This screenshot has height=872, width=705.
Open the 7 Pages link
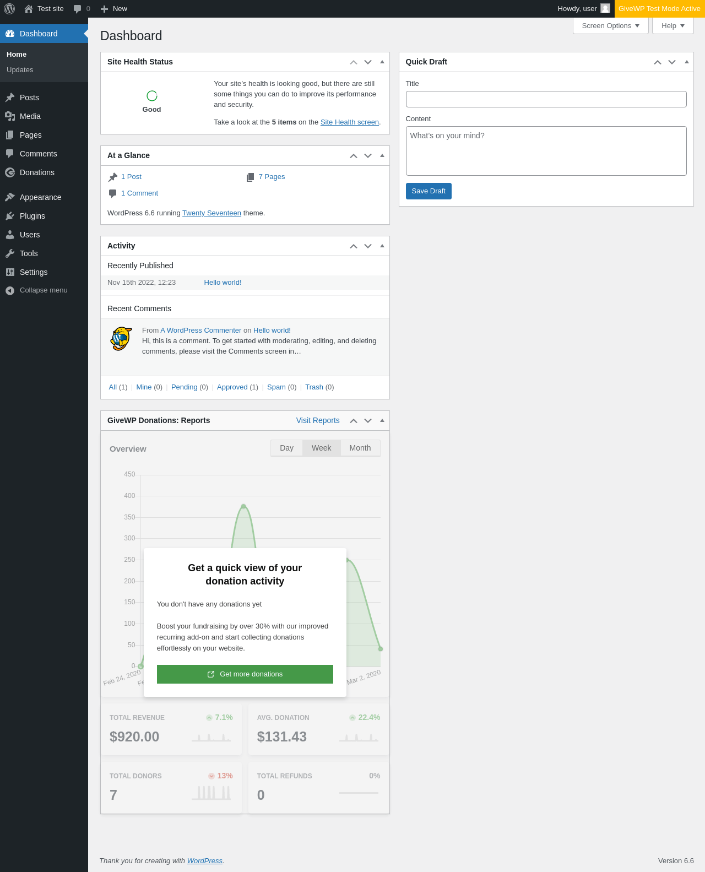tap(272, 177)
